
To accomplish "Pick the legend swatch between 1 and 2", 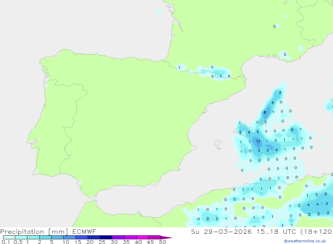I will [33, 237].
